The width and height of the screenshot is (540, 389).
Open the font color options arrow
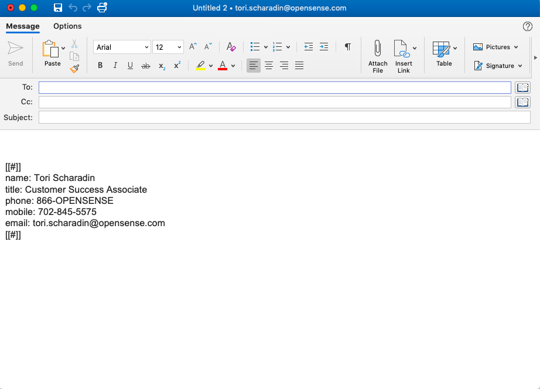pyautogui.click(x=233, y=66)
